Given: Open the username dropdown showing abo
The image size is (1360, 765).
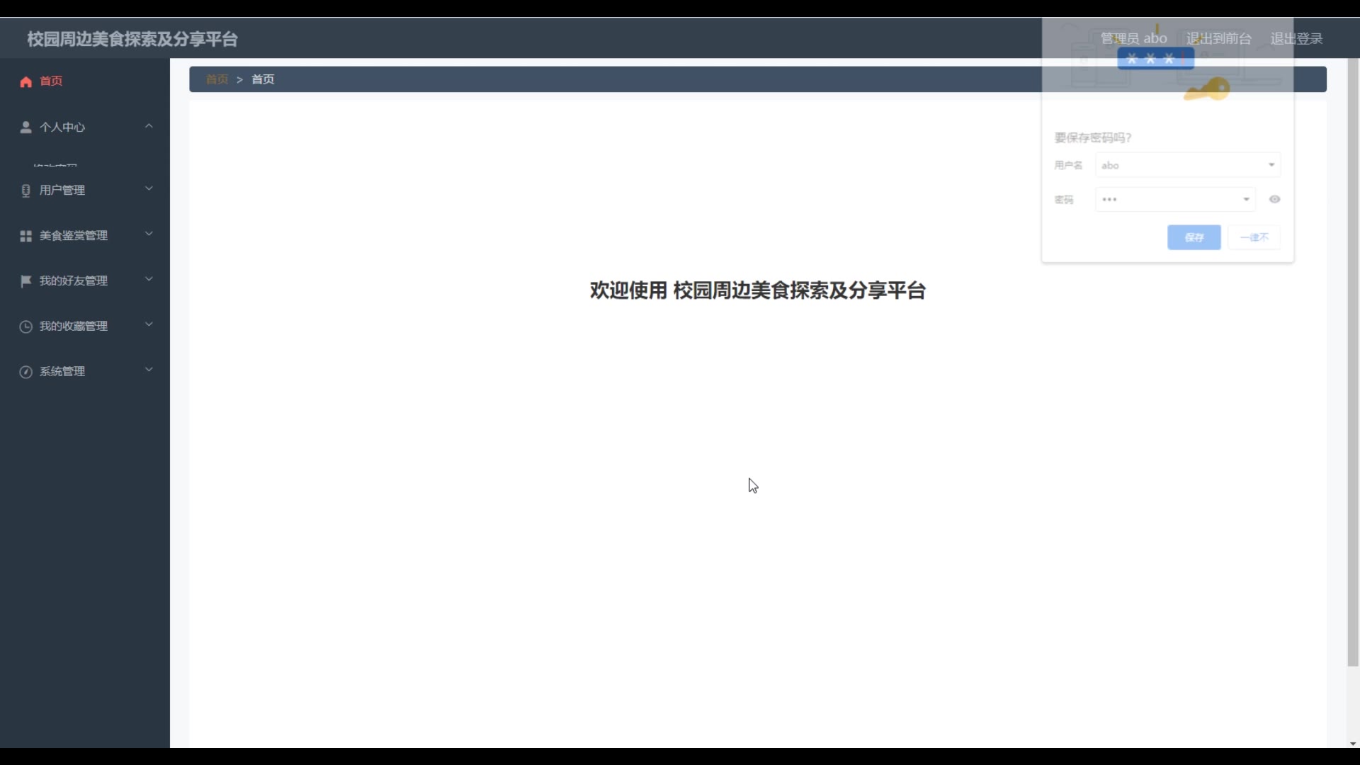Looking at the screenshot, I should (1271, 165).
